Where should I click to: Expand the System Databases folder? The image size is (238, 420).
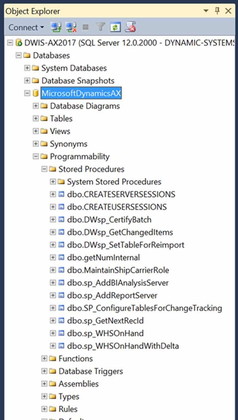tap(27, 68)
